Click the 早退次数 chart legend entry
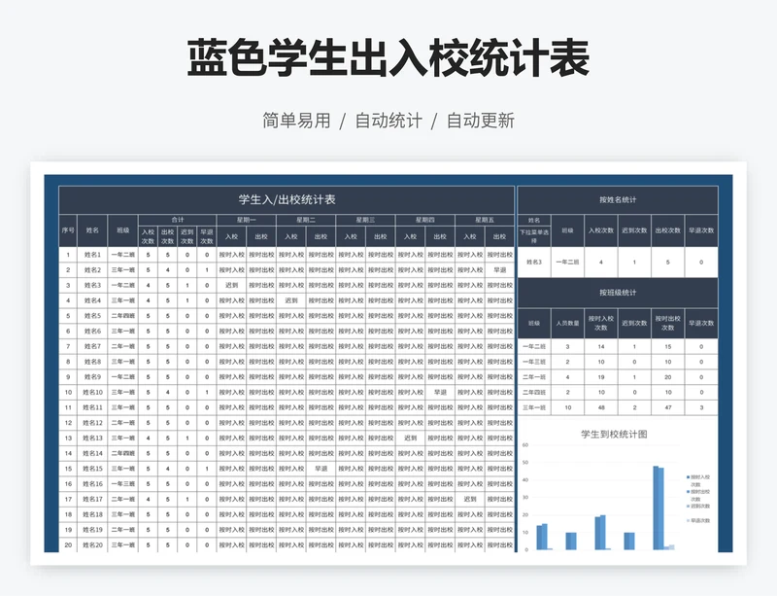 pyautogui.click(x=698, y=520)
